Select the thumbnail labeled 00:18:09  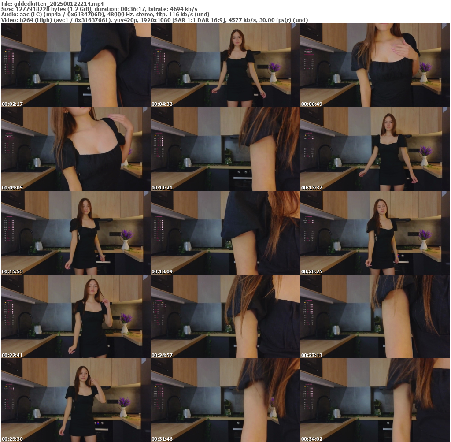tap(225, 233)
